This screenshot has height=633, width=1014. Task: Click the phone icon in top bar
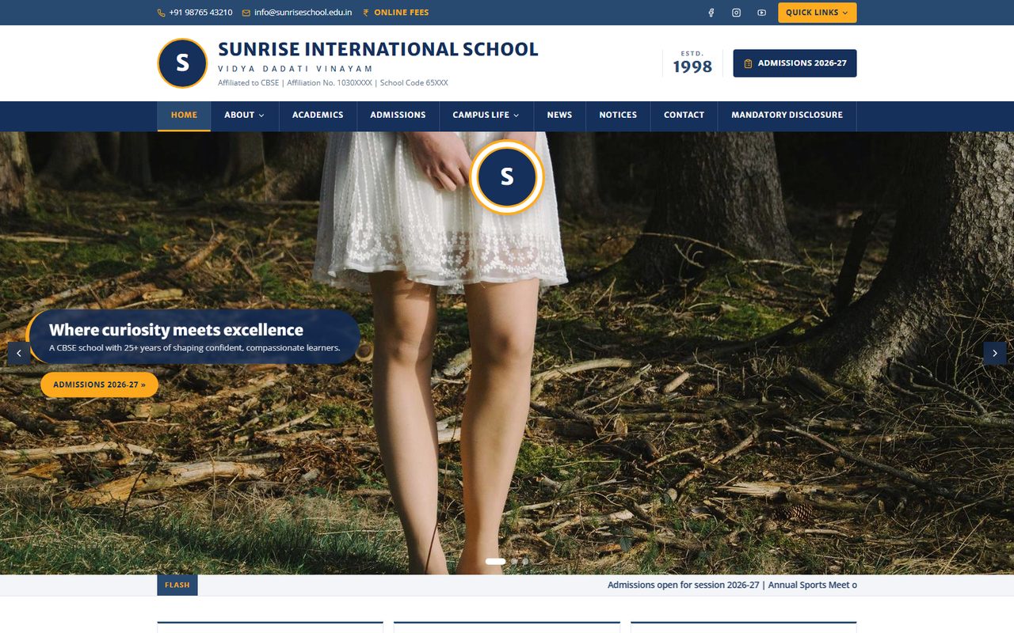click(x=162, y=13)
